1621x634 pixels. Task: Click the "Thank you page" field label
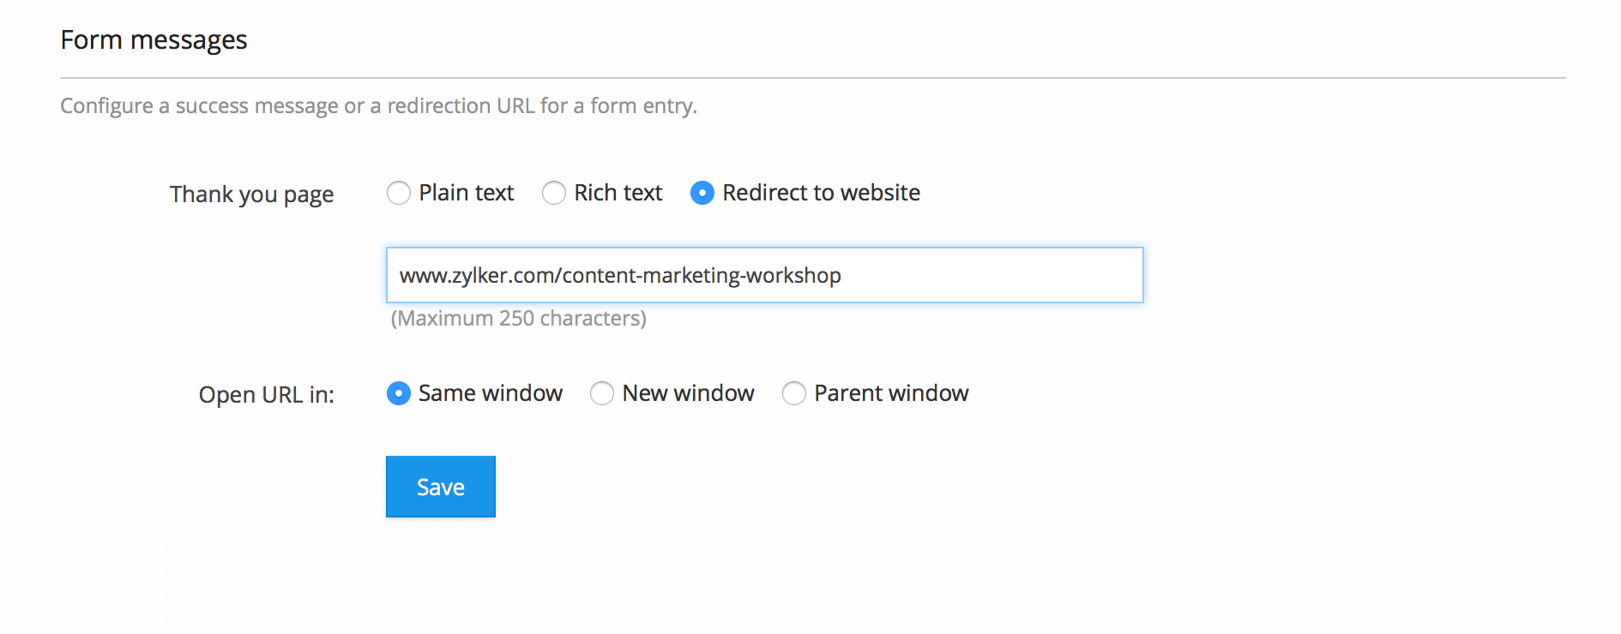pos(251,194)
